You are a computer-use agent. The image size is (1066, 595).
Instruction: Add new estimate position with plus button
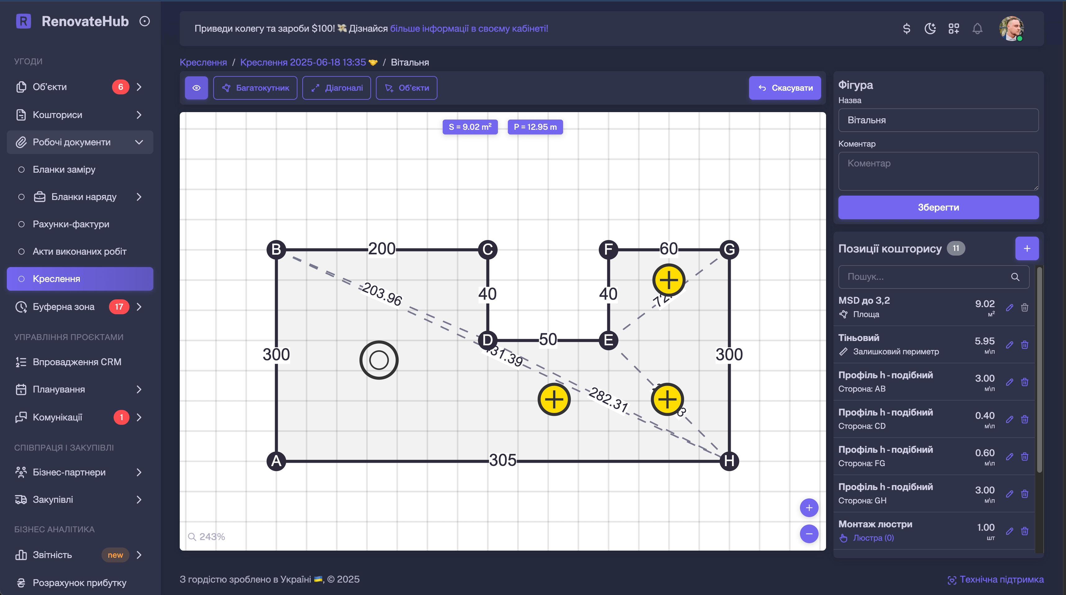tap(1027, 248)
